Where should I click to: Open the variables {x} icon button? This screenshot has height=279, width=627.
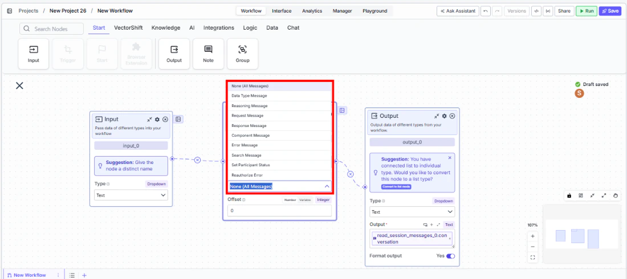(547, 11)
